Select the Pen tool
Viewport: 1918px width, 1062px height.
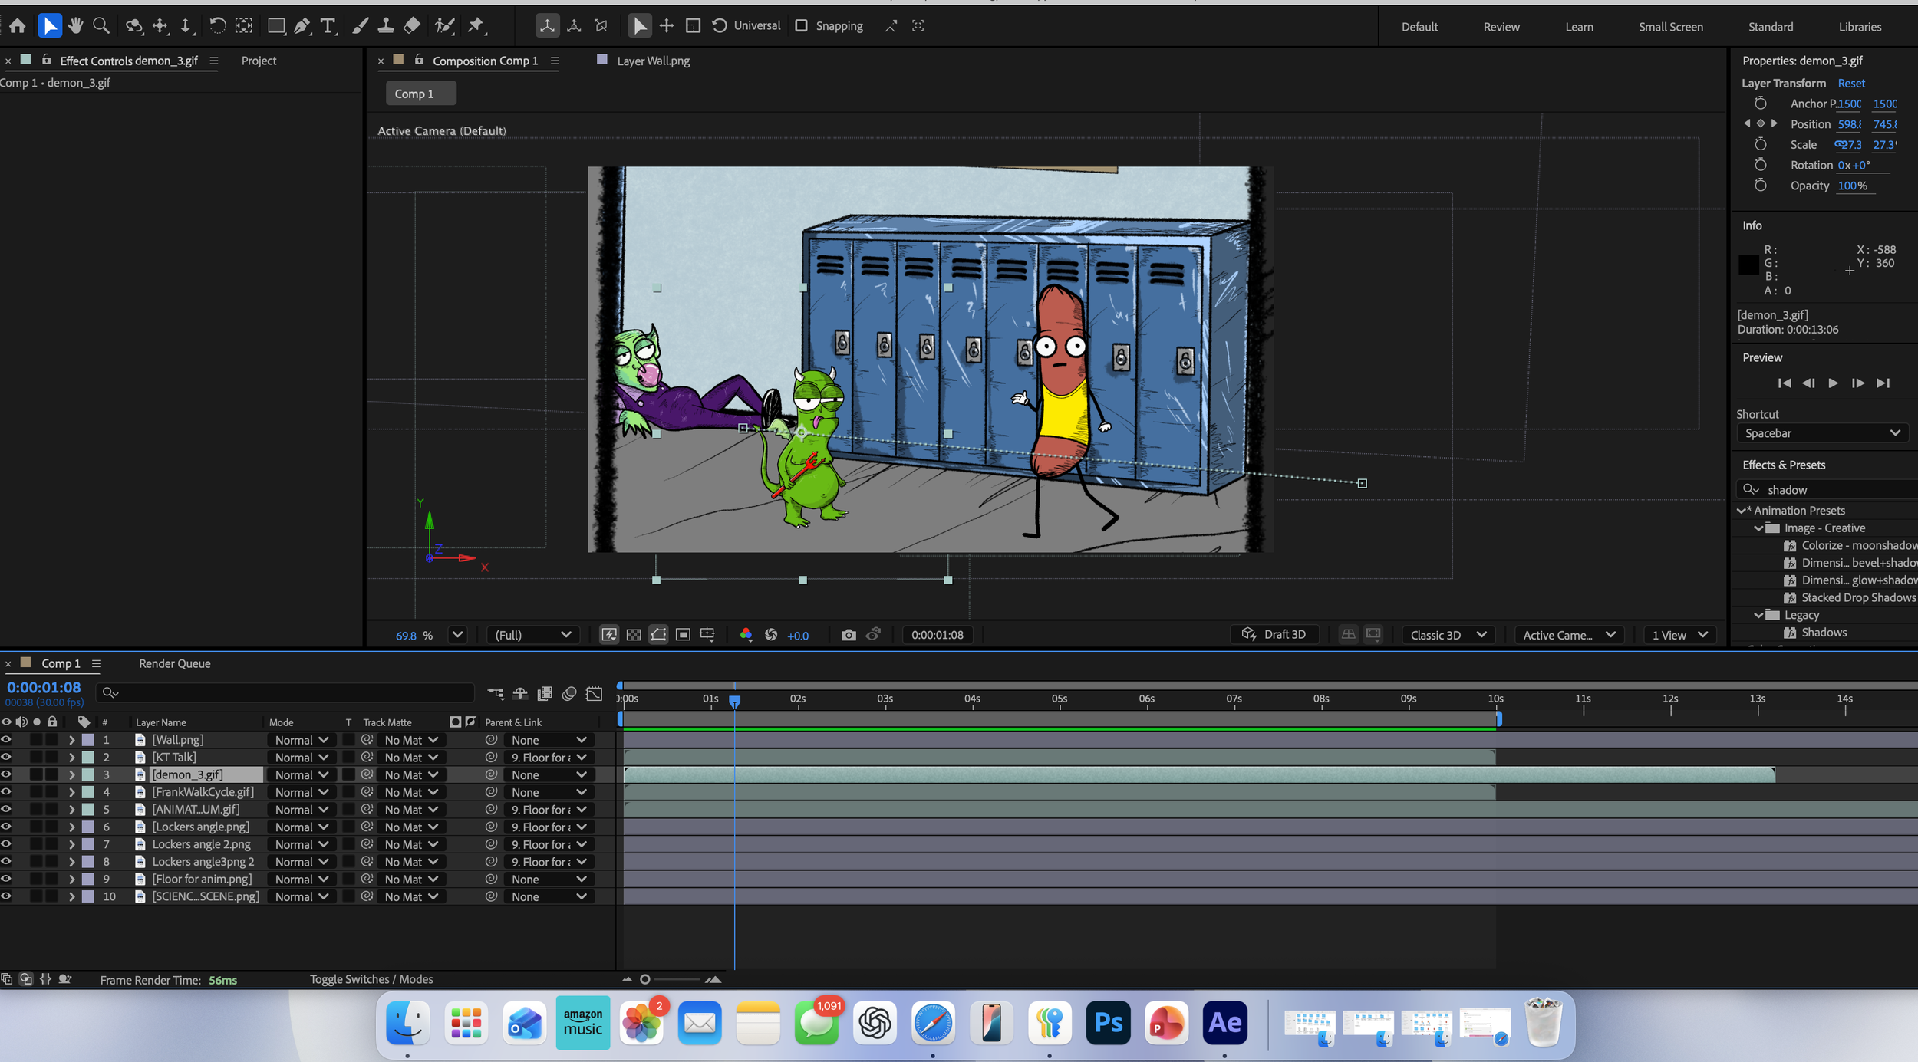pos(302,26)
